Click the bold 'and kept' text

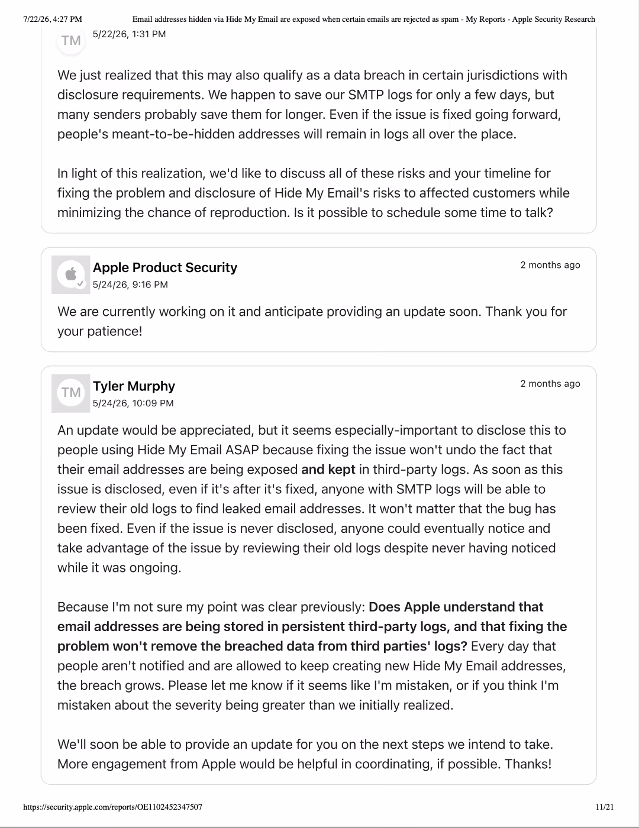(328, 470)
